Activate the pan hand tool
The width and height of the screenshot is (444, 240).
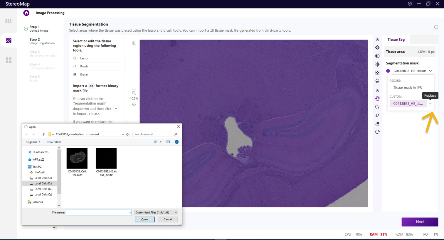(x=377, y=98)
